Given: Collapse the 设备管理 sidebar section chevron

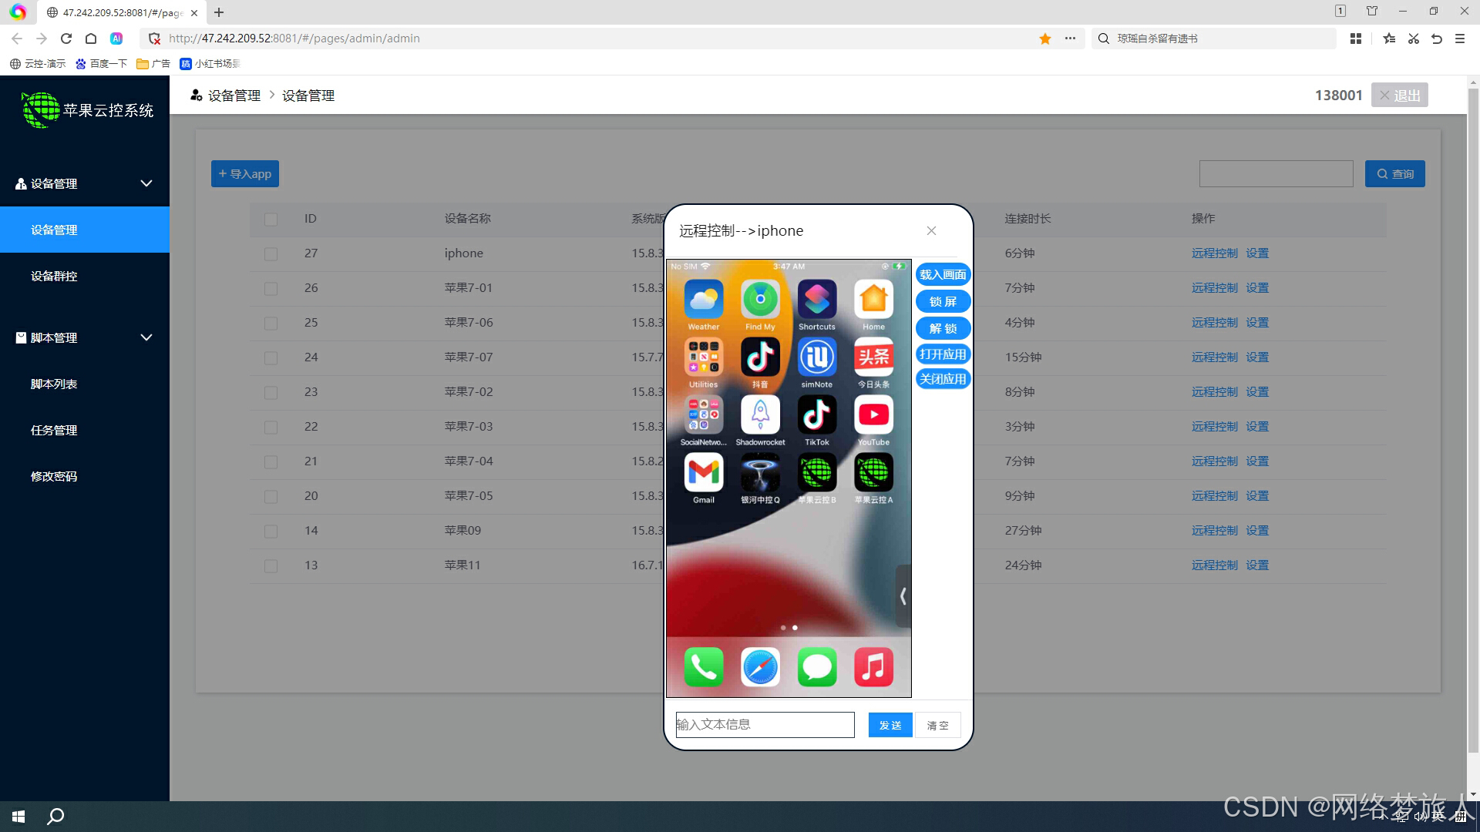Looking at the screenshot, I should tap(146, 183).
